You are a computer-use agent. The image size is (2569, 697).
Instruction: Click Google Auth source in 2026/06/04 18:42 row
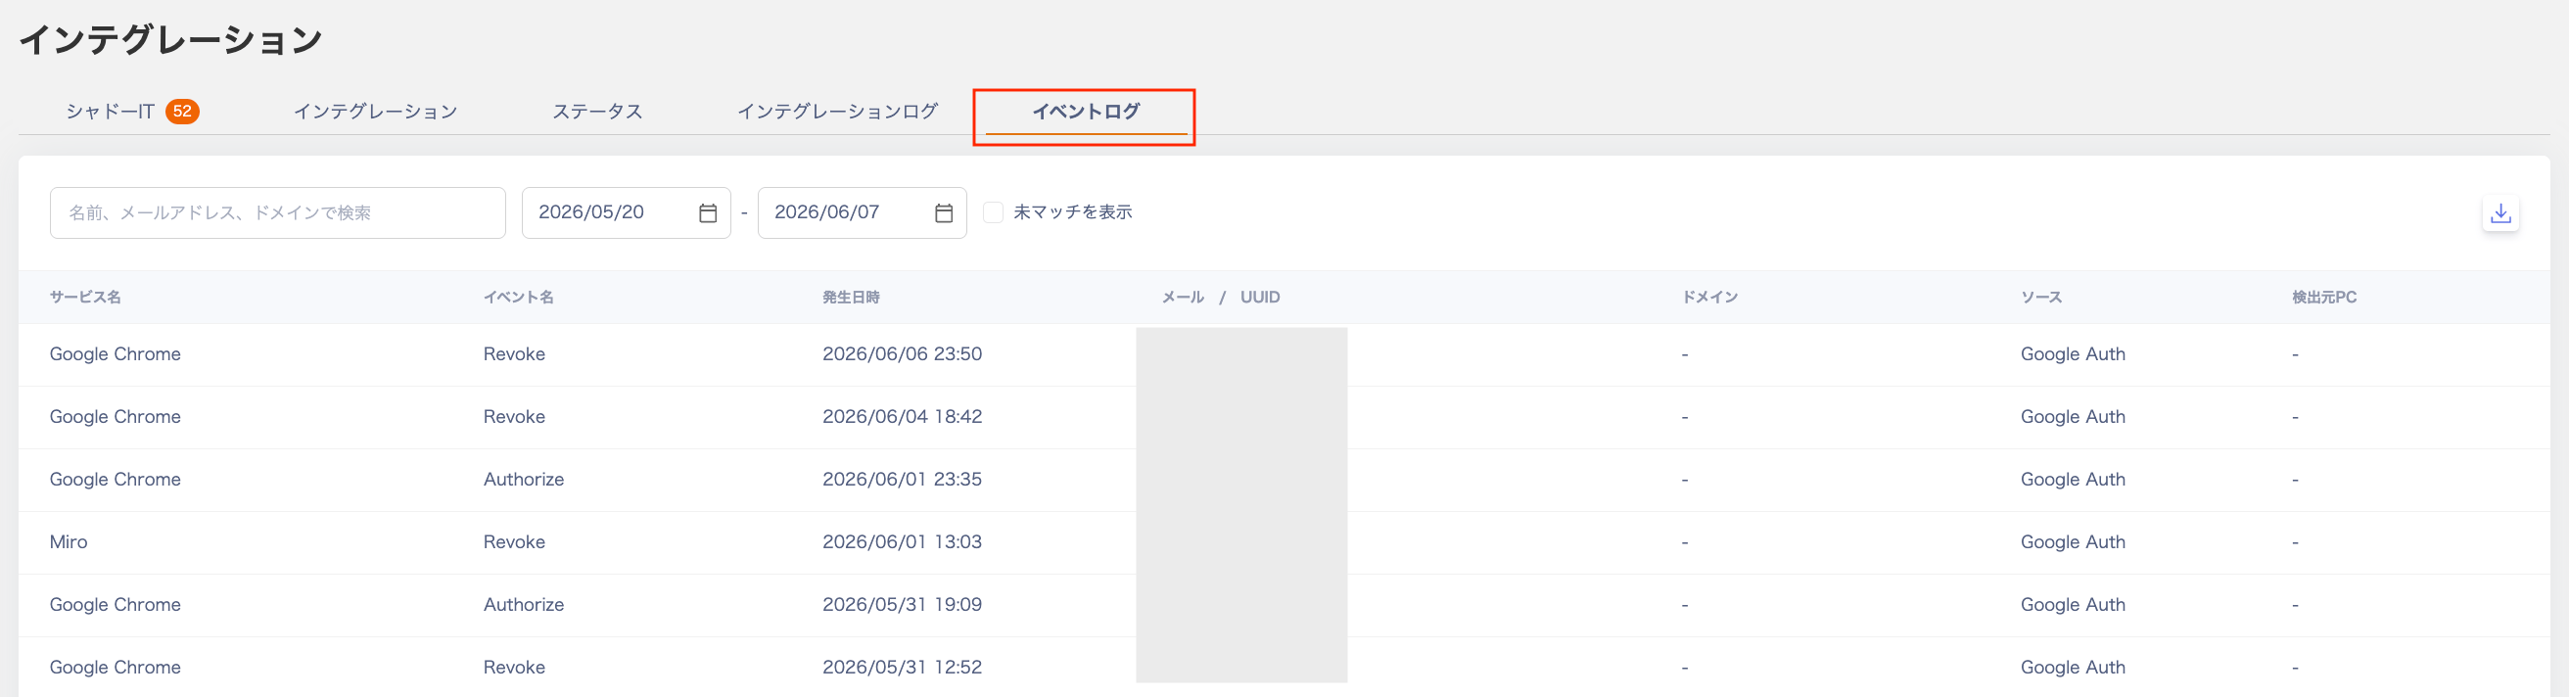coord(2073,417)
